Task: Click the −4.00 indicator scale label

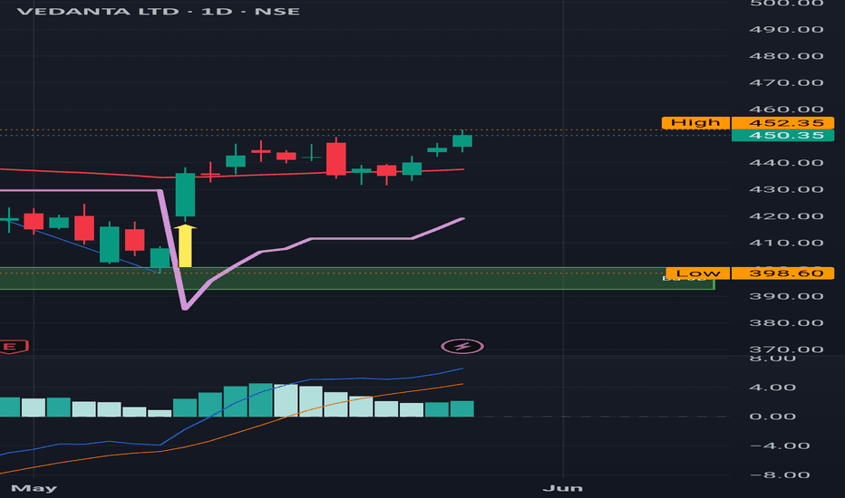Action: pyautogui.click(x=779, y=445)
